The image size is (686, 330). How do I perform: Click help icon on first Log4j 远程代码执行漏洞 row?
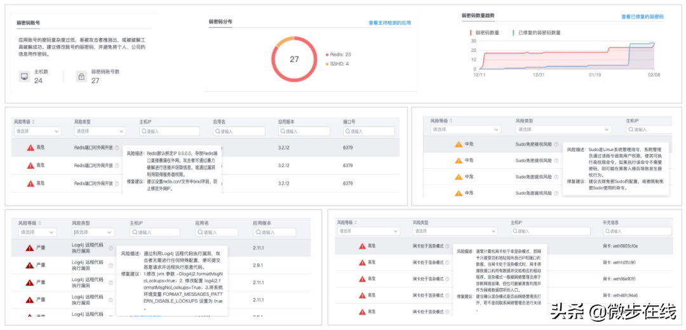click(111, 248)
